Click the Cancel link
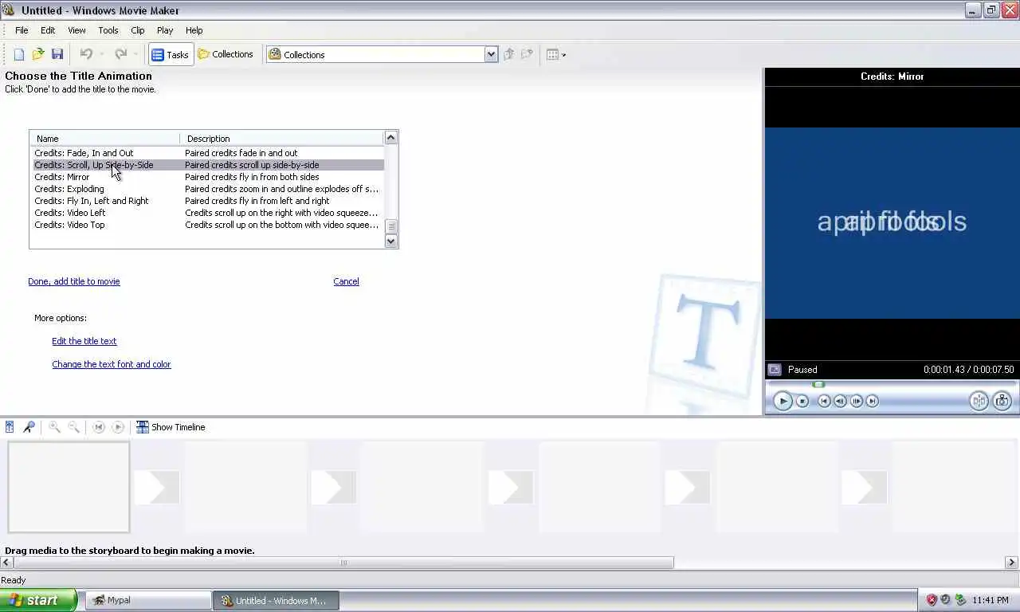 point(346,281)
